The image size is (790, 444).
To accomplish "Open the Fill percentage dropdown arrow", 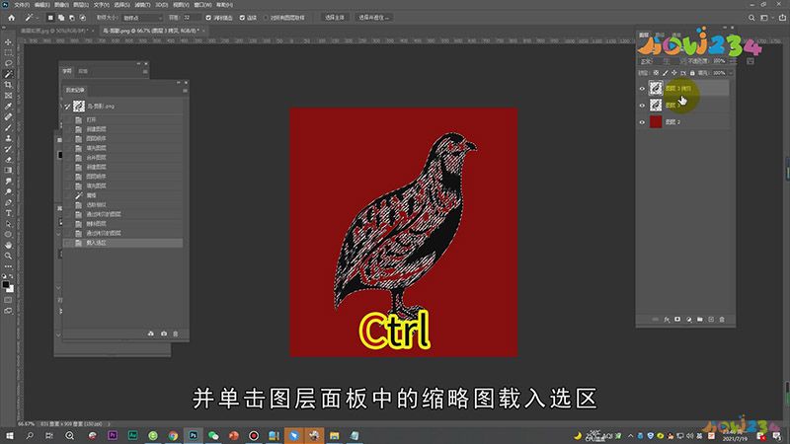I will [731, 73].
